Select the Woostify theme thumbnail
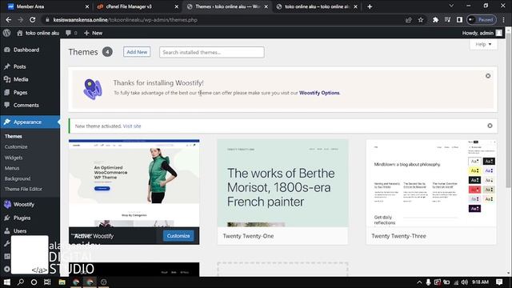Image resolution: width=512 pixels, height=288 pixels. [x=134, y=183]
